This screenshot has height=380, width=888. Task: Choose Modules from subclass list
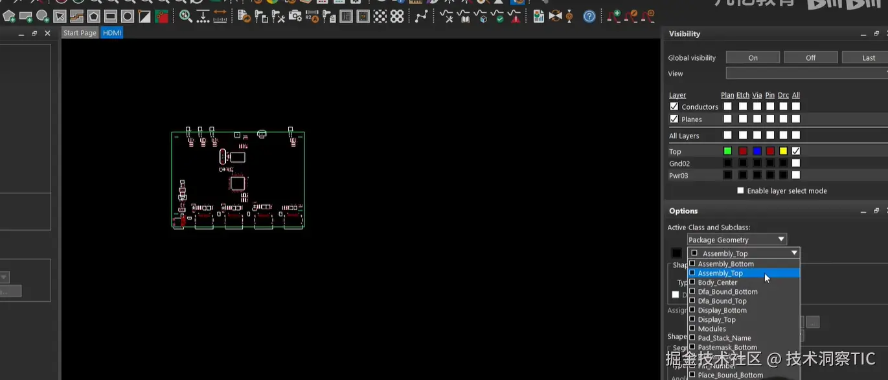click(744, 329)
